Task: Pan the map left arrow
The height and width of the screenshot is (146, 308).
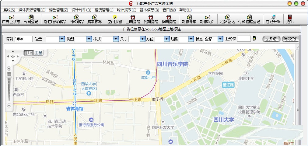Action: point(8,56)
